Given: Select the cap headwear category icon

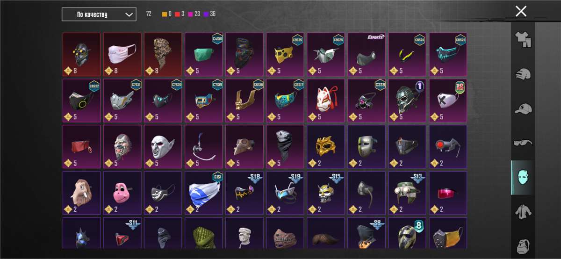Looking at the screenshot, I should pos(523,109).
